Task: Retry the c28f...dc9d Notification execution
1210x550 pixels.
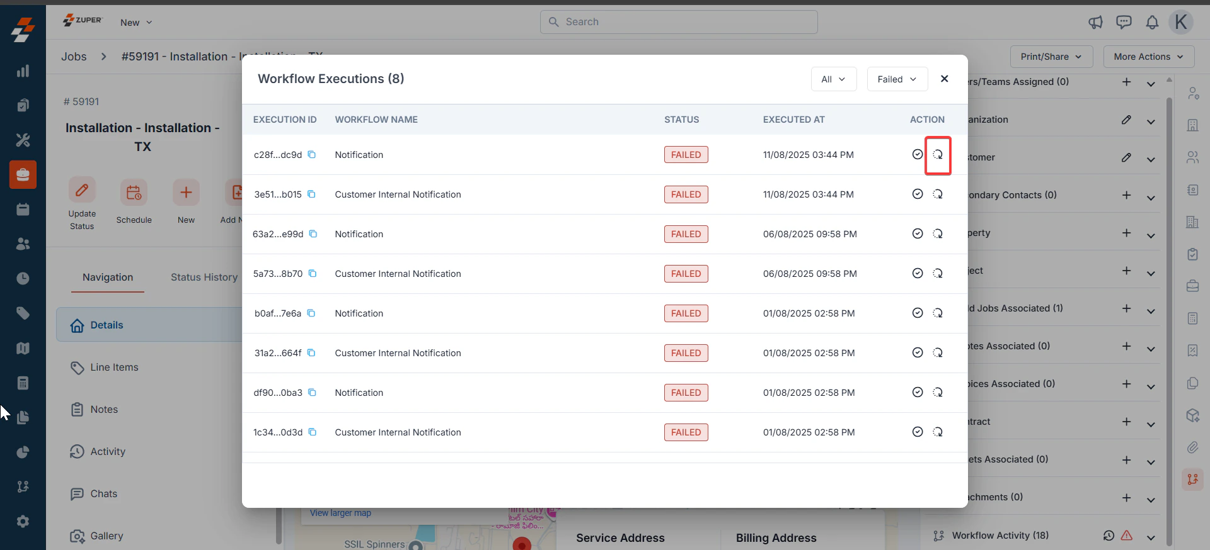Action: [x=938, y=155]
